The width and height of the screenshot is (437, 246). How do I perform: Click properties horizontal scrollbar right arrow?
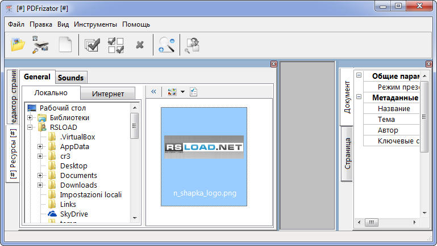pyautogui.click(x=415, y=222)
